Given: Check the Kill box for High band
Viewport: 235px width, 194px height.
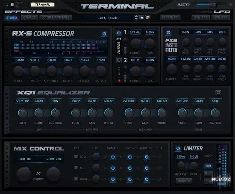Looking at the screenshot, I should pyautogui.click(x=76, y=179).
